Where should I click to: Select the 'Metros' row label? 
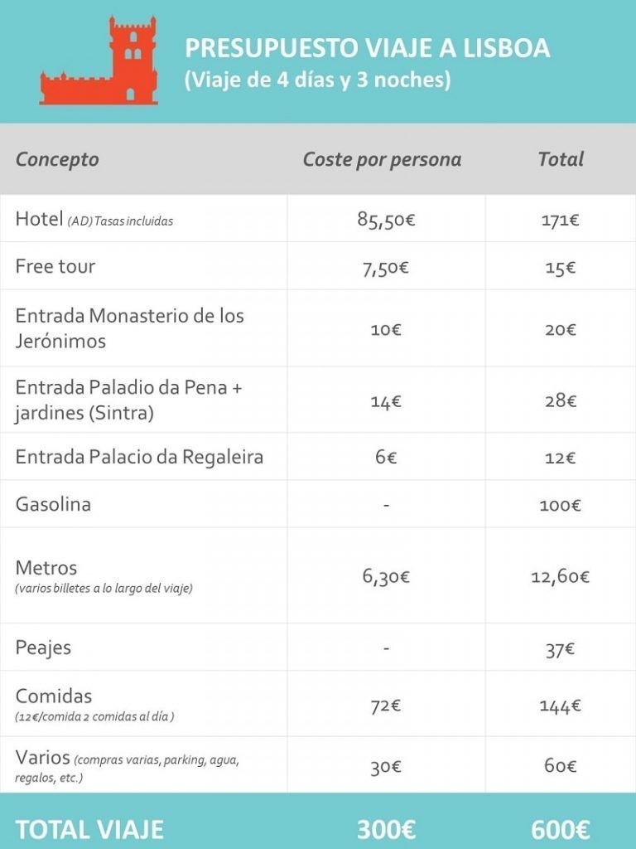(x=46, y=567)
